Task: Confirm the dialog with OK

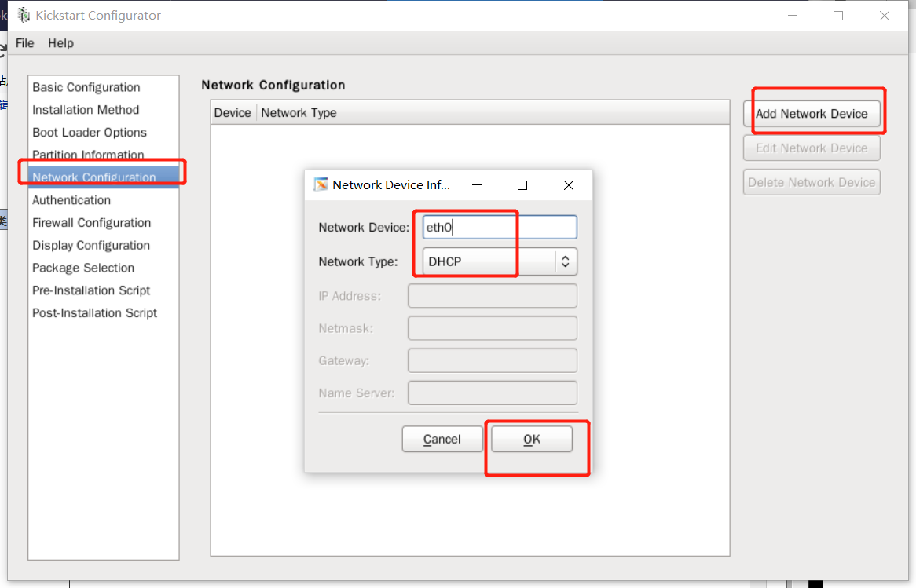Action: pos(532,439)
